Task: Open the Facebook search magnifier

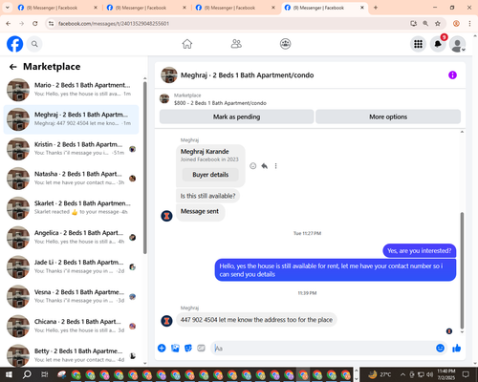Action: point(34,44)
